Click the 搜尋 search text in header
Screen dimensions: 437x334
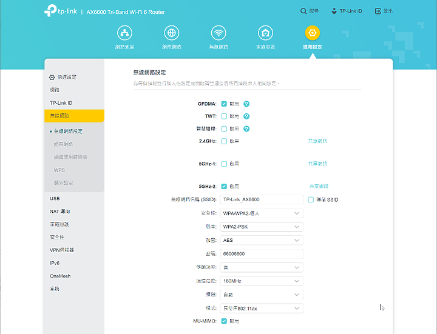pos(314,11)
